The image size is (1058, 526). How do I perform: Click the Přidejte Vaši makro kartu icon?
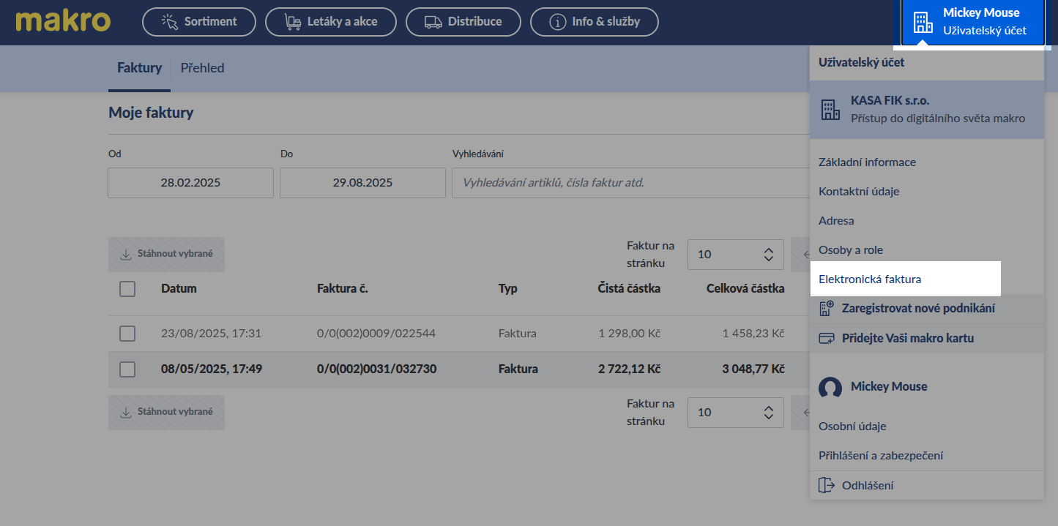coord(827,339)
